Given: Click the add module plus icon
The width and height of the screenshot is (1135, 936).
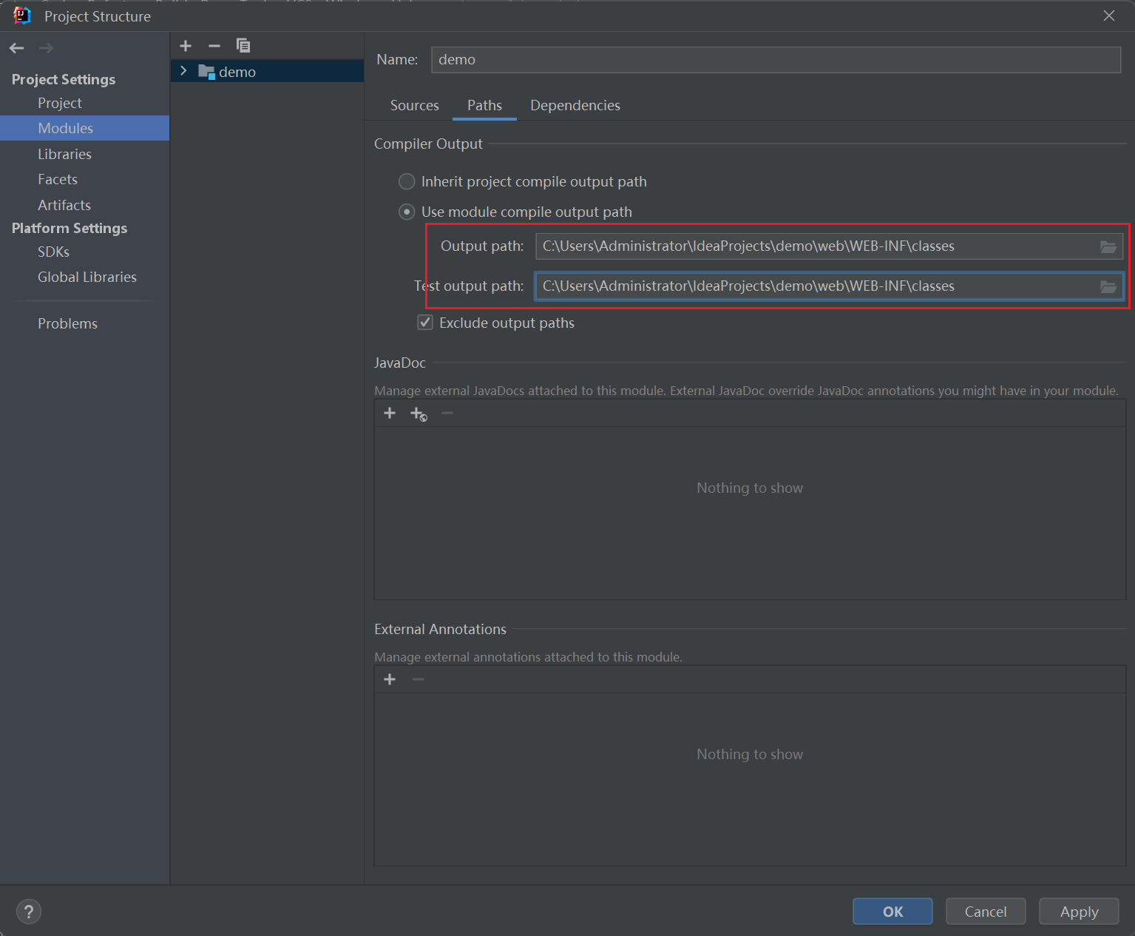Looking at the screenshot, I should click(186, 46).
